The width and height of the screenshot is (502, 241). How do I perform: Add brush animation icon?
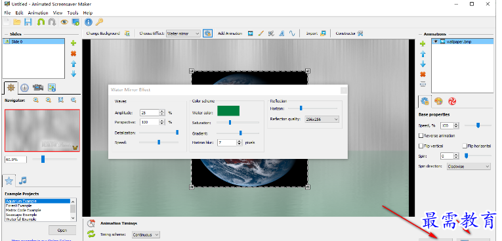[261, 33]
